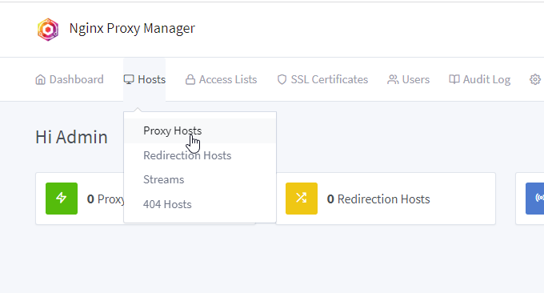This screenshot has width=544, height=293.
Task: Open the 0 Redirection Hosts card
Action: click(386, 199)
